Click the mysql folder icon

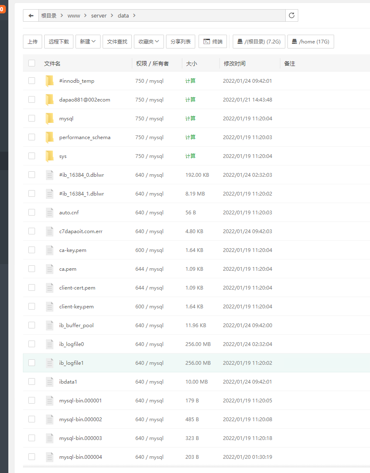click(x=50, y=118)
